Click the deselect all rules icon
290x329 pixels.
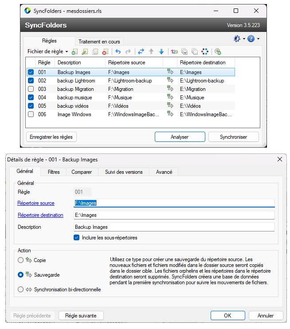pyautogui.click(x=195, y=51)
